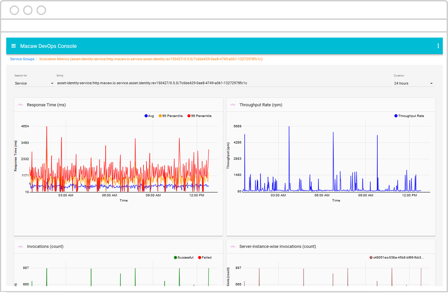Open the vertical three-dot options menu

coord(438,46)
